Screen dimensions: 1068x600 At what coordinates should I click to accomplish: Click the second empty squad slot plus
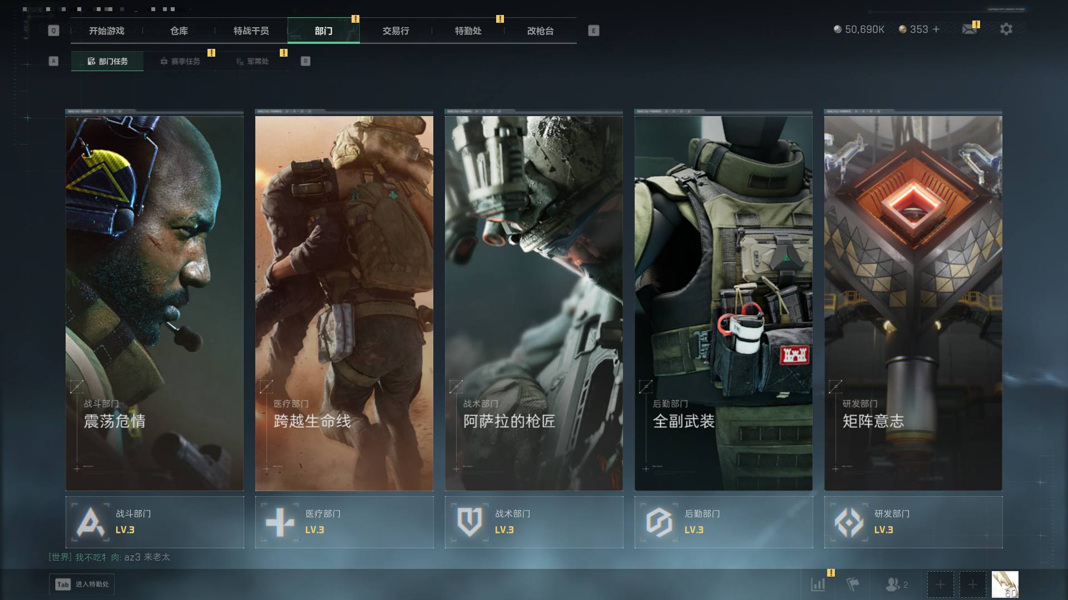coord(972,584)
